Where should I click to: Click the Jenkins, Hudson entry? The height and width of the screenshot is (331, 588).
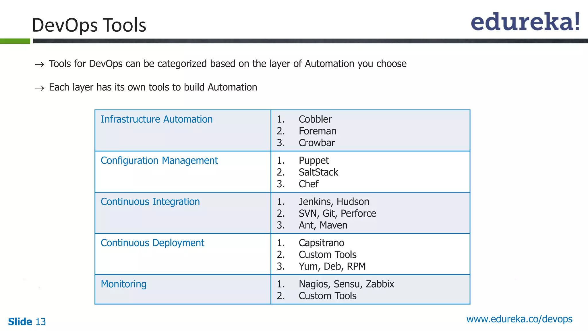(334, 202)
